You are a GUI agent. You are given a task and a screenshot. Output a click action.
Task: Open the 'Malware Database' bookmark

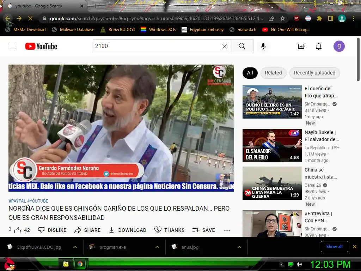(x=73, y=30)
